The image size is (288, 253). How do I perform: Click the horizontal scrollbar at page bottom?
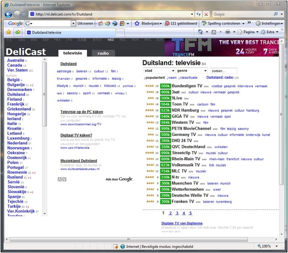coord(129,239)
